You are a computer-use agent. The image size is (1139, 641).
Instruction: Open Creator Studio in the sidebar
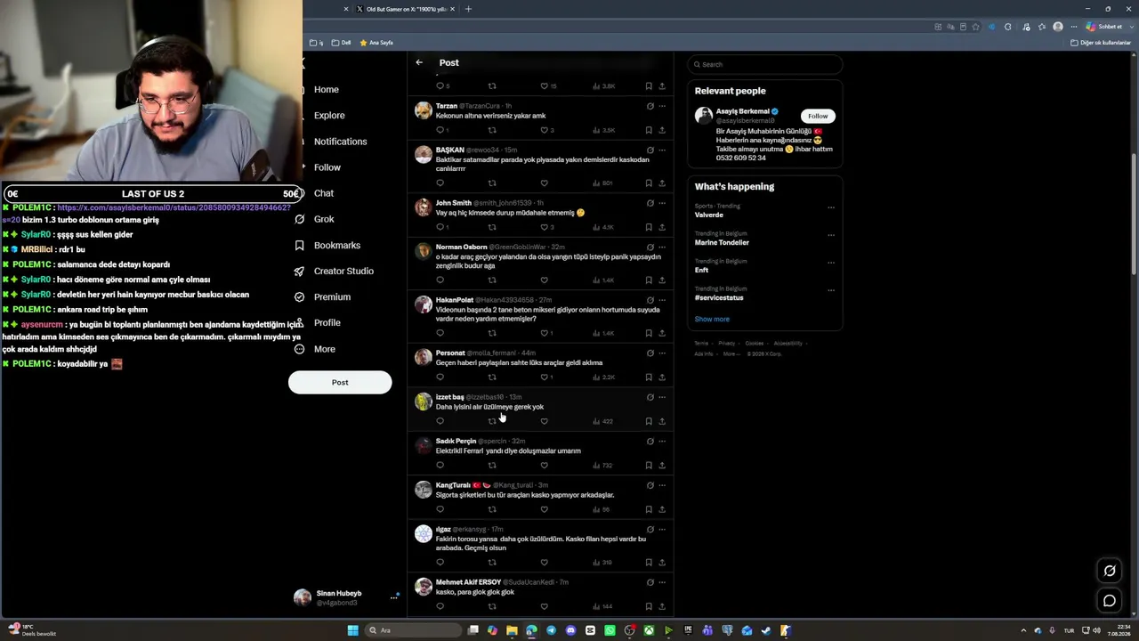pos(335,272)
